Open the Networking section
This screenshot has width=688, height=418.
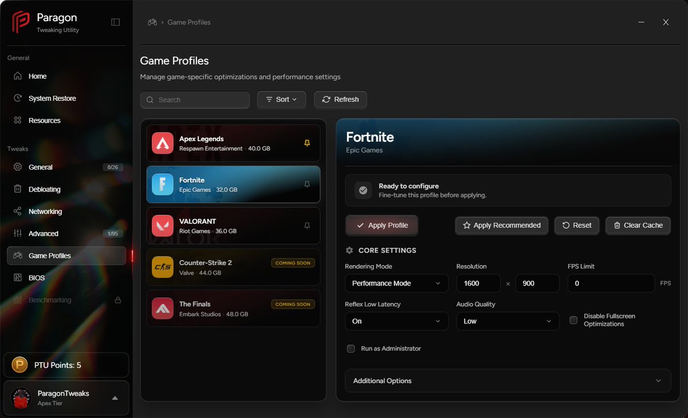tap(67, 212)
